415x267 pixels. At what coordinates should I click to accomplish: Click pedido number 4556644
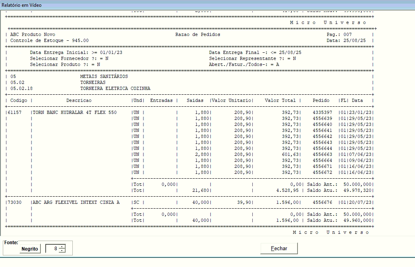pos(322,148)
